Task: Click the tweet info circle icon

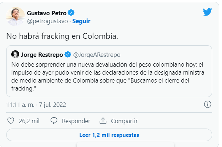Action: click(207, 105)
